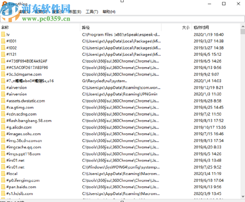Select the #pan.baidu.com entry name
Screen dimensions: 245x202
click(x=21, y=187)
